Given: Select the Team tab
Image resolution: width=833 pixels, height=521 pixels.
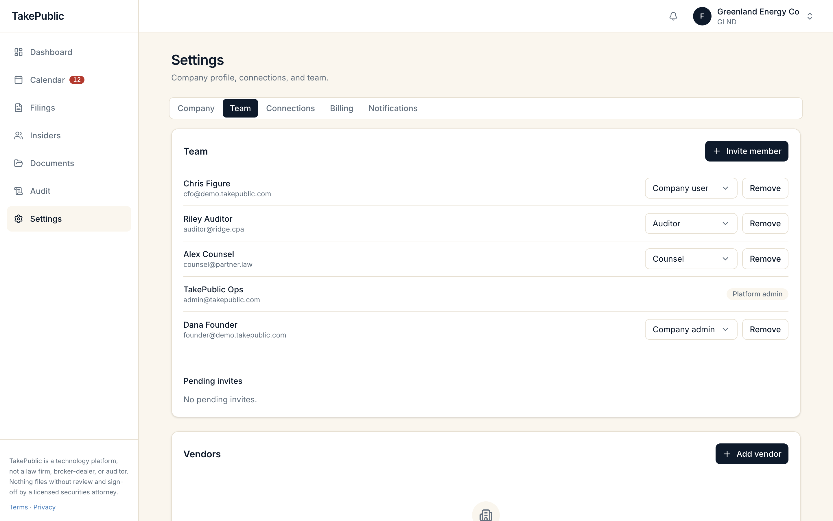Looking at the screenshot, I should coord(240,108).
